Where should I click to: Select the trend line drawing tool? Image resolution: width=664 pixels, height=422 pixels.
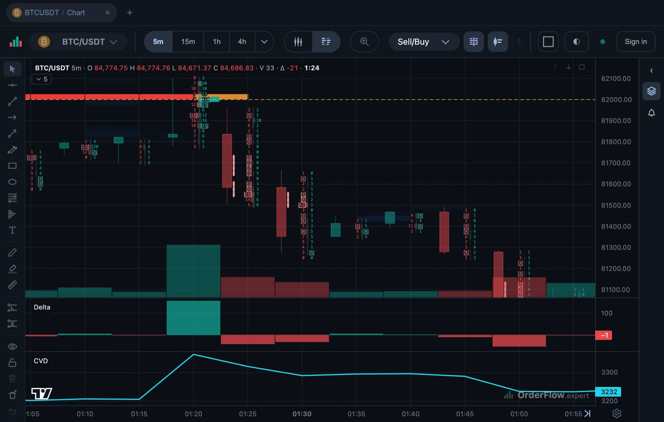pos(12,101)
